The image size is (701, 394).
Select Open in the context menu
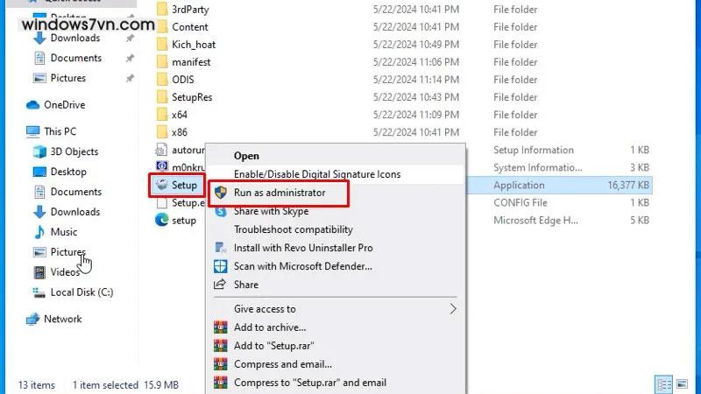click(x=246, y=156)
